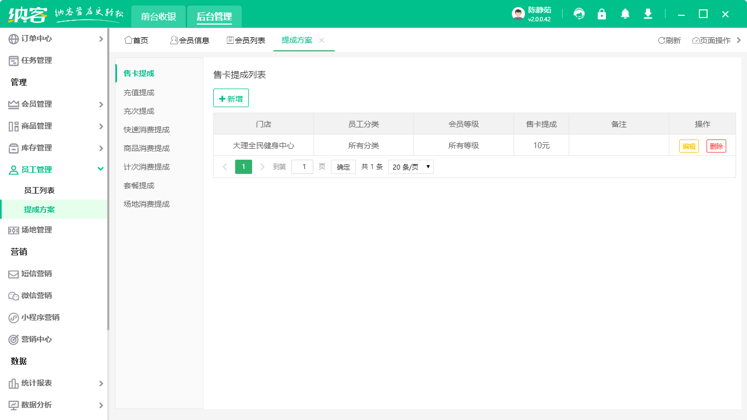Image resolution: width=747 pixels, height=420 pixels.
Task: Switch to the 会员列表 tab
Action: pyautogui.click(x=246, y=40)
